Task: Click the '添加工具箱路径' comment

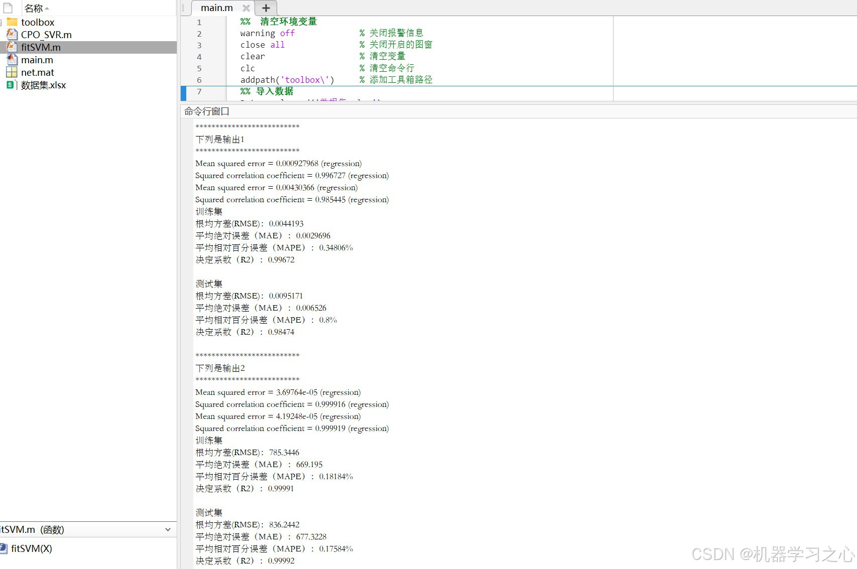Action: pyautogui.click(x=396, y=80)
